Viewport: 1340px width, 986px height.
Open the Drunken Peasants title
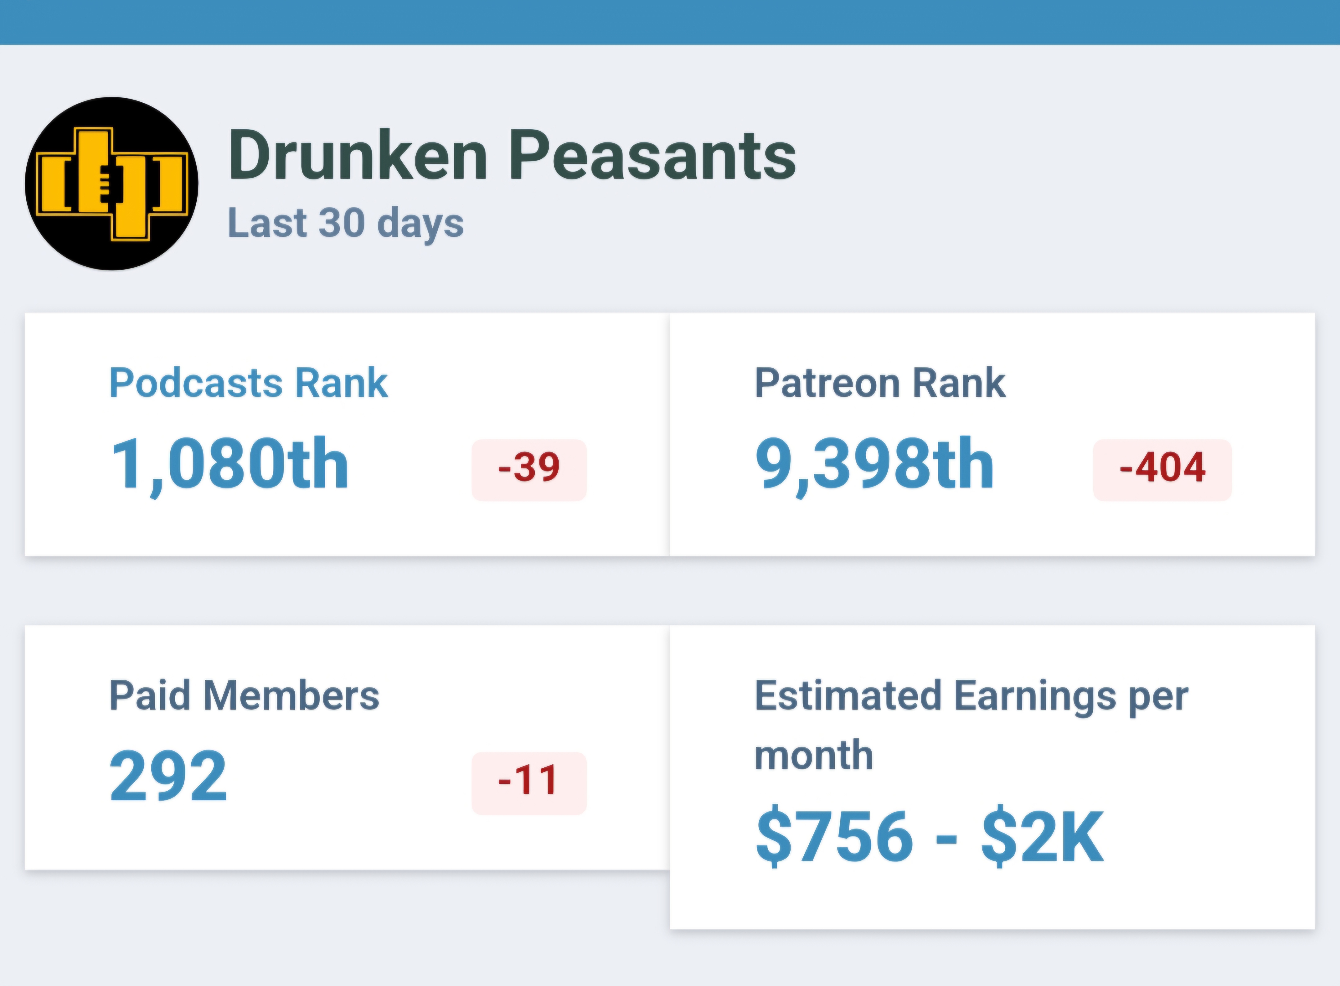pos(512,156)
